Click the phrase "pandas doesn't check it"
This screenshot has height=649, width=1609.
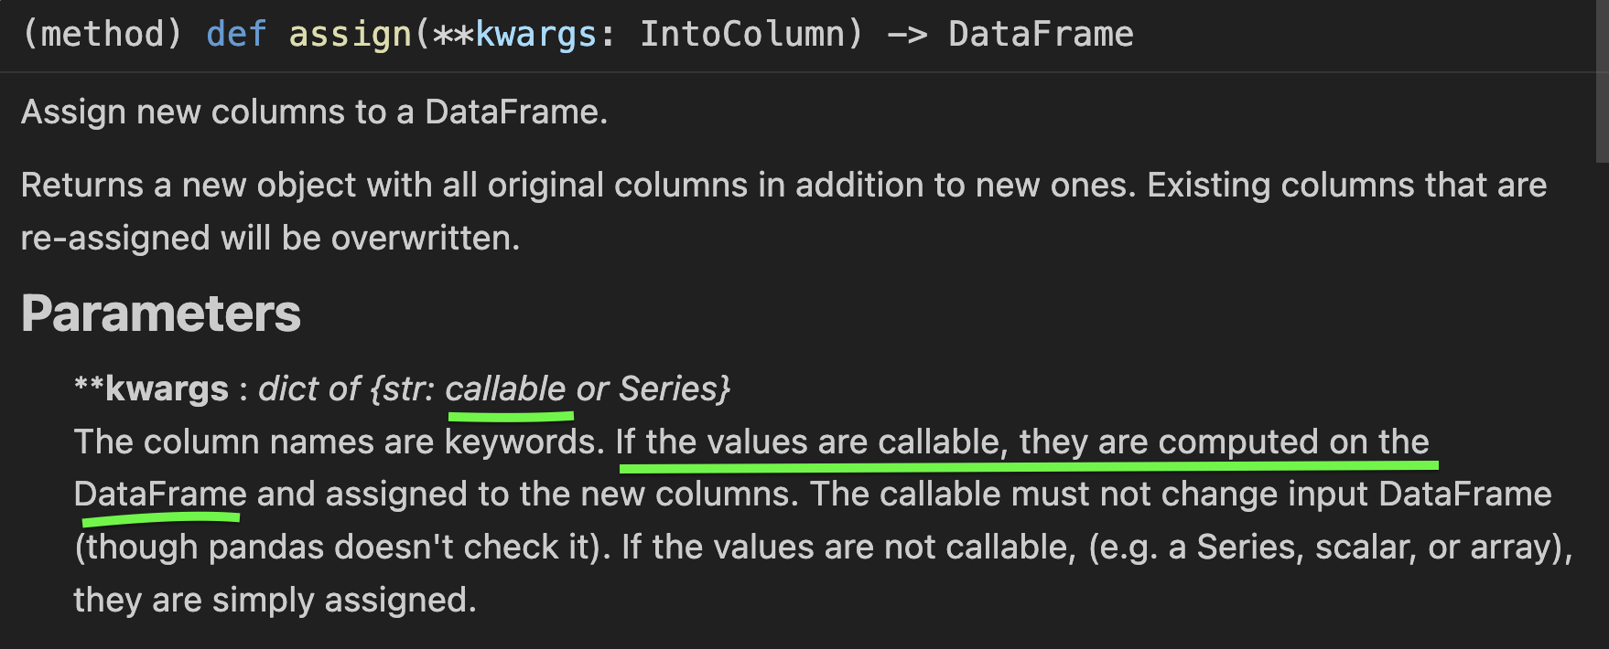click(397, 548)
